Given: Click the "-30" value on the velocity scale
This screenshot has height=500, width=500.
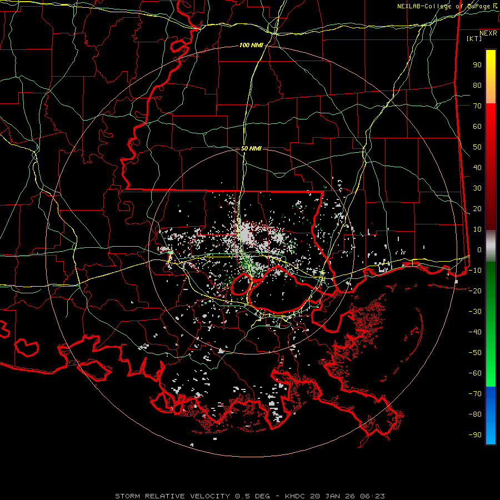Looking at the screenshot, I should point(475,312).
